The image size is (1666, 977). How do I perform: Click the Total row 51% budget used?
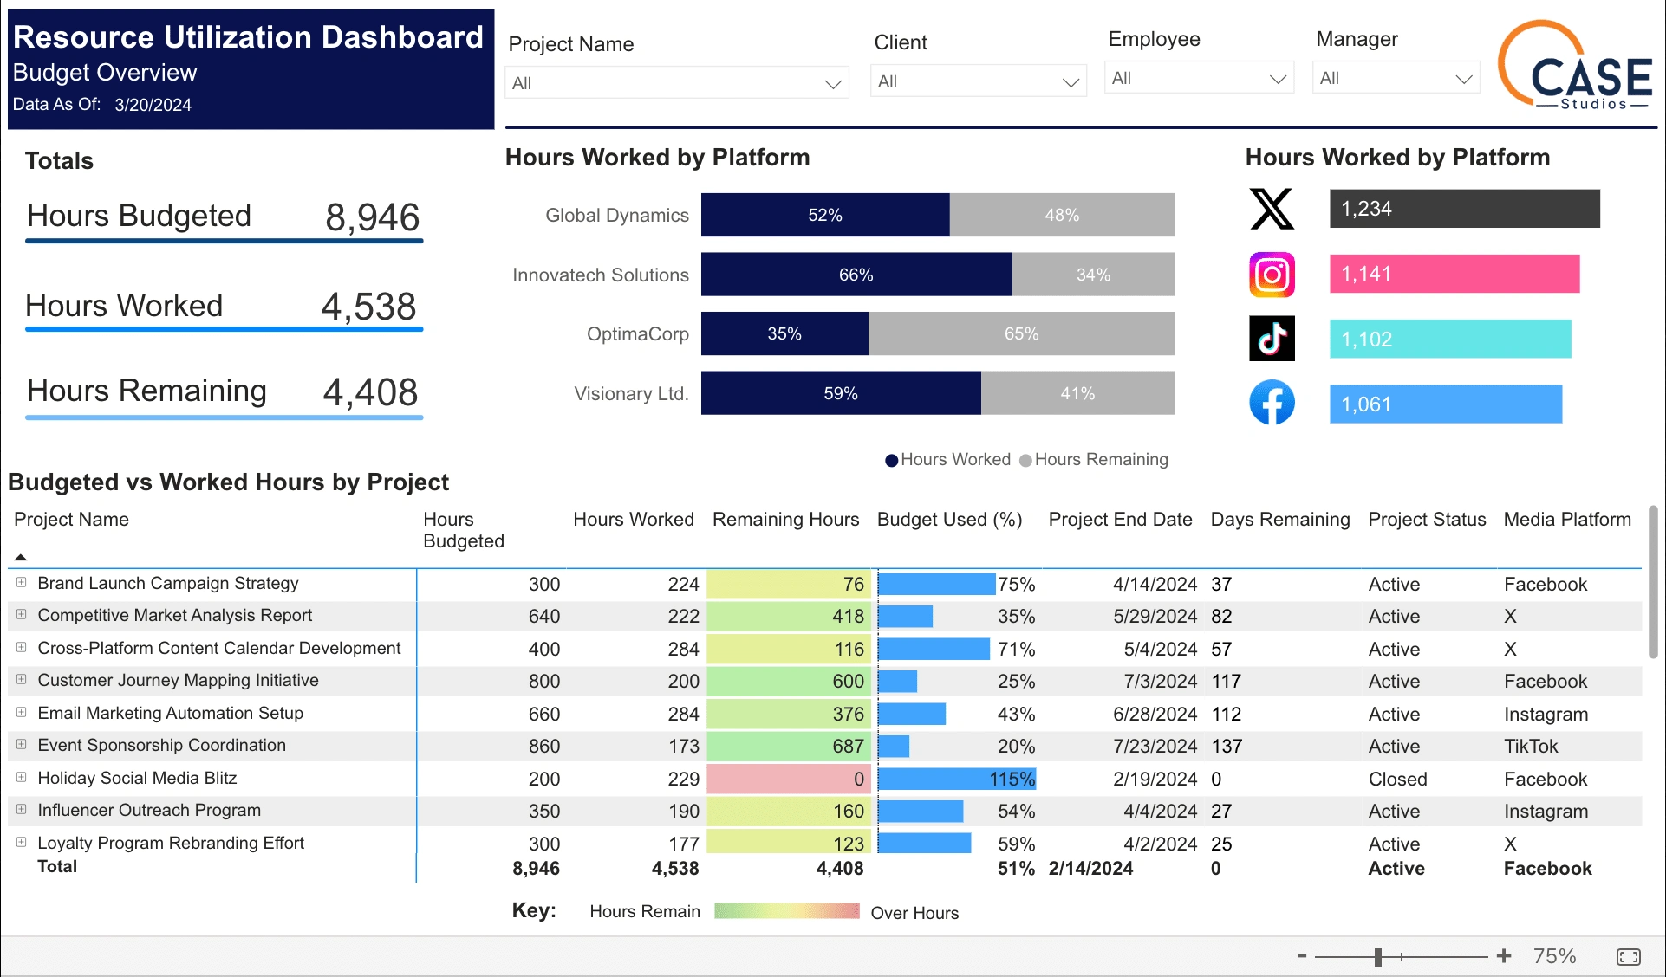1016,869
